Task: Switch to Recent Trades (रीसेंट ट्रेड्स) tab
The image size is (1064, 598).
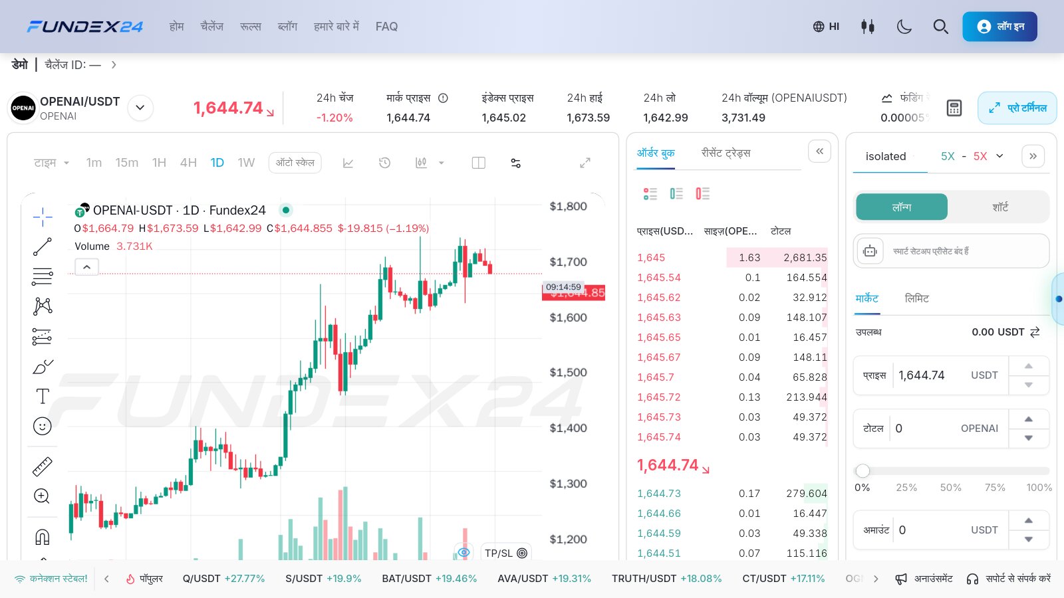Action: pyautogui.click(x=726, y=153)
